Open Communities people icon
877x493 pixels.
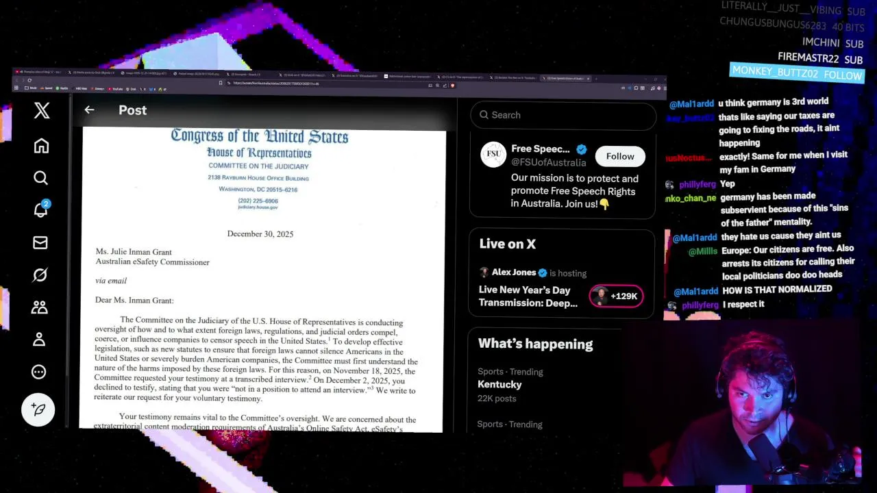tap(39, 307)
